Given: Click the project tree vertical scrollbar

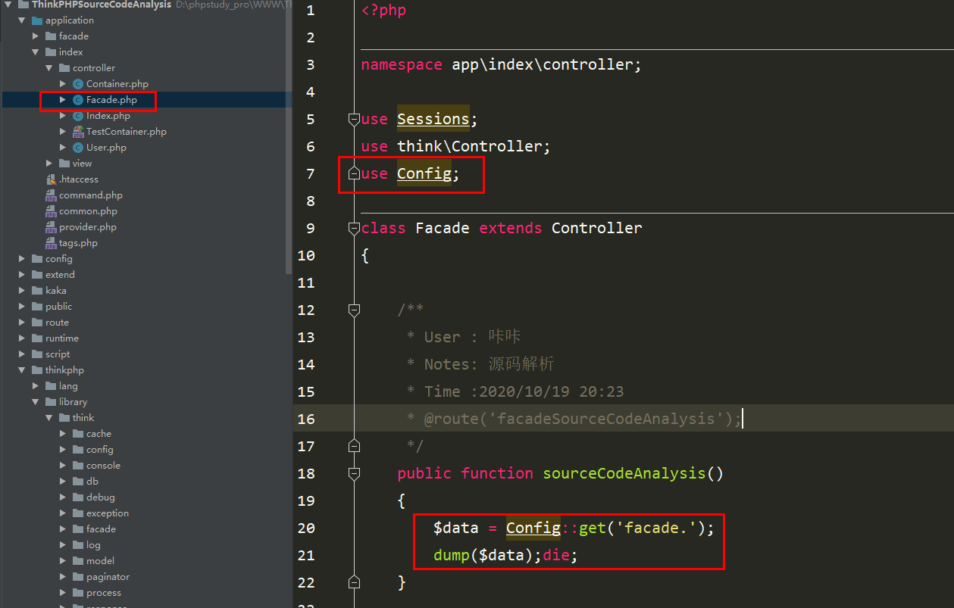Looking at the screenshot, I should point(289,136).
